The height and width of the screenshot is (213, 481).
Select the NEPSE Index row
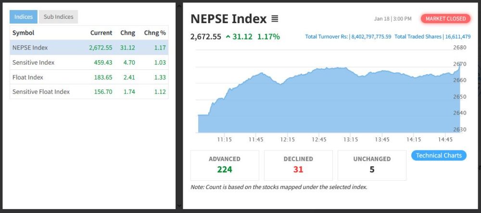(89, 48)
